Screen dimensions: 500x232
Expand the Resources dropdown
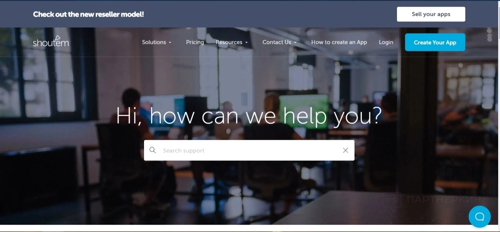coord(232,42)
